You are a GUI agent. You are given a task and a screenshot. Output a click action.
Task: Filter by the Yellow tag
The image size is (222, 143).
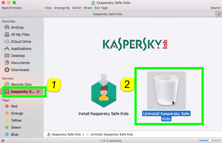click(x=13, y=120)
